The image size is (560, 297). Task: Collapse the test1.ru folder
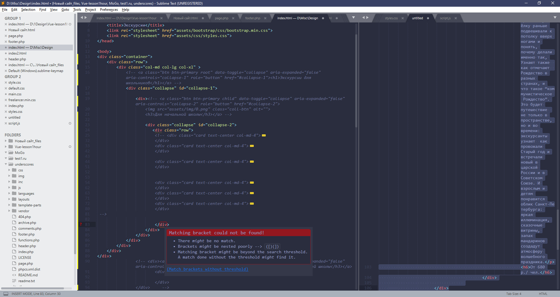coord(6,158)
